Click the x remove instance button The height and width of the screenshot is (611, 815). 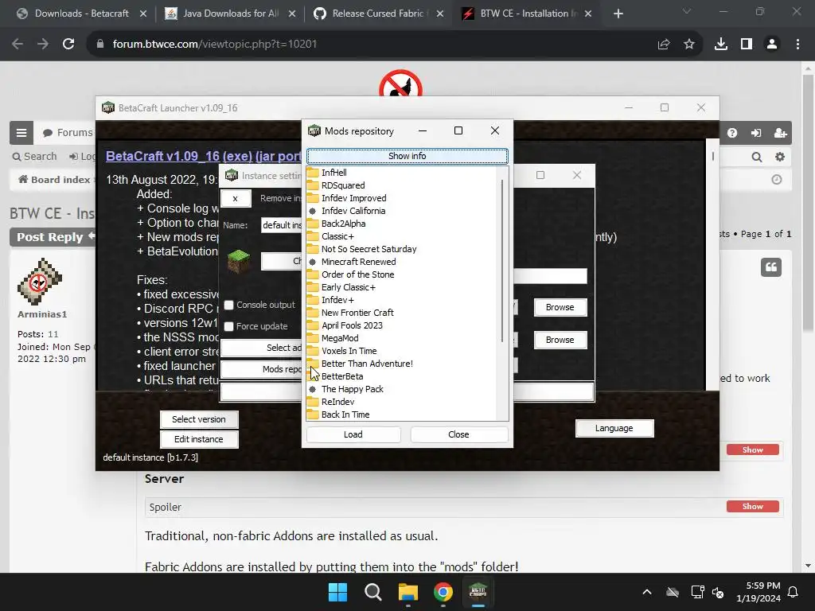click(236, 198)
